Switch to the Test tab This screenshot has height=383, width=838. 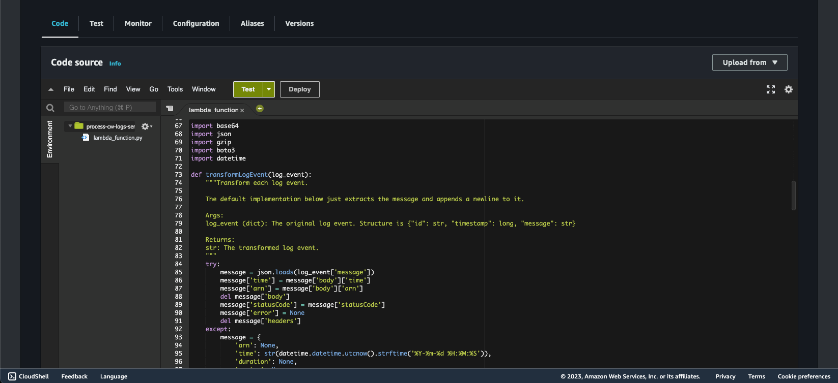coord(96,23)
